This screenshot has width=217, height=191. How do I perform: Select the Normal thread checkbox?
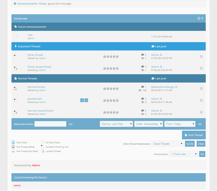pos(201,88)
